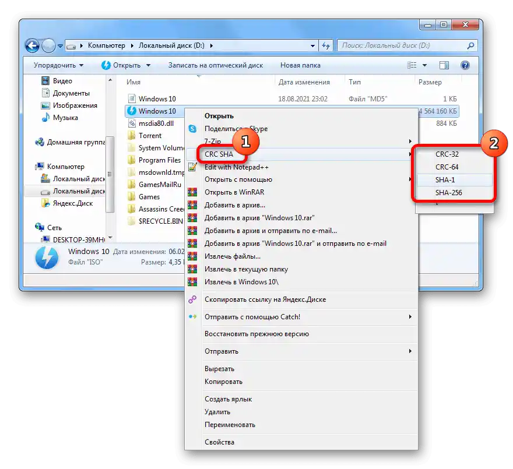The height and width of the screenshot is (469, 513).
Task: Choose Добавить в архив... entry
Action: [x=235, y=205]
